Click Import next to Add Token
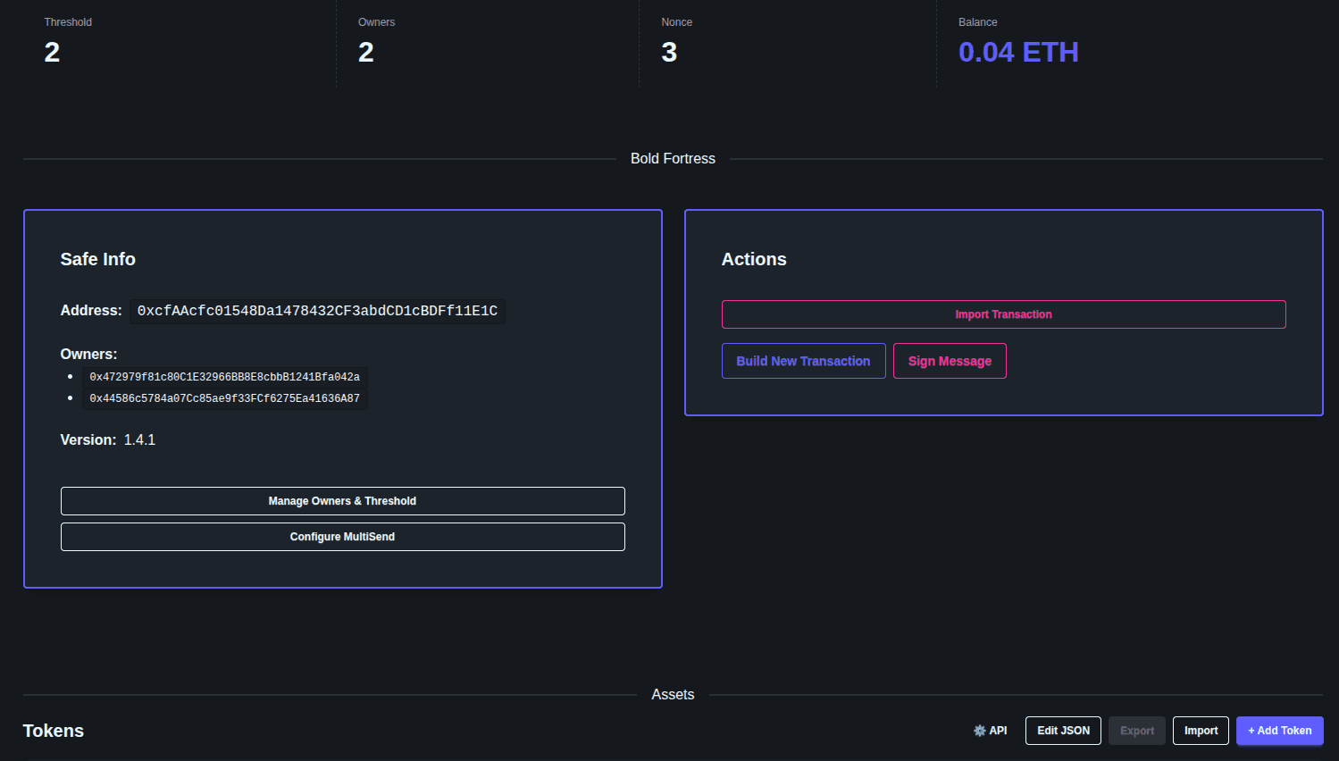The image size is (1339, 761). coord(1200,731)
